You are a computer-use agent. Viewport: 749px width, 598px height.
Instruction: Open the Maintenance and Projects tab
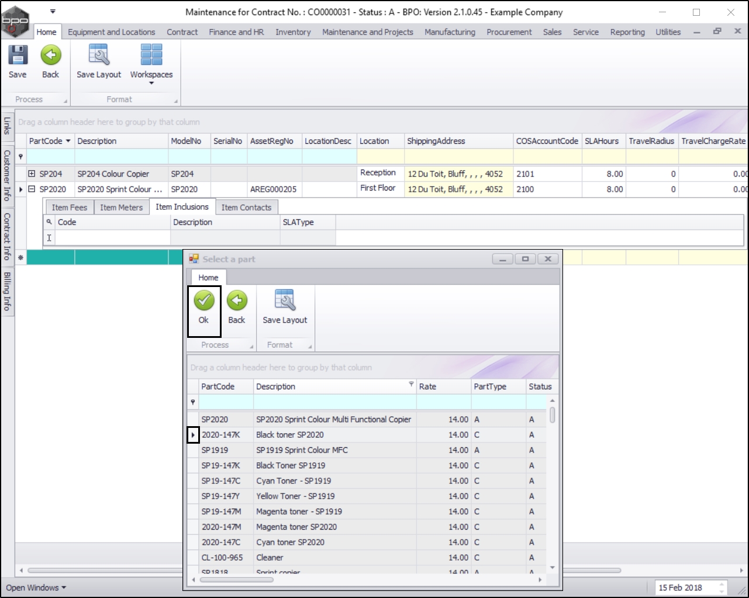click(x=368, y=32)
